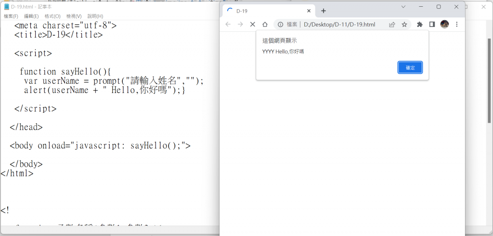Maximize the Chrome window
Screen dimensions: 493x236
pyautogui.click(x=439, y=7)
